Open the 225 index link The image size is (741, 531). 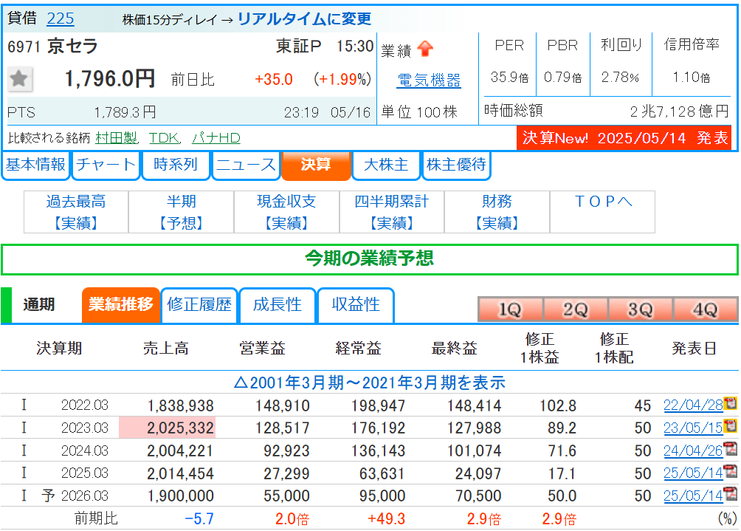point(61,19)
